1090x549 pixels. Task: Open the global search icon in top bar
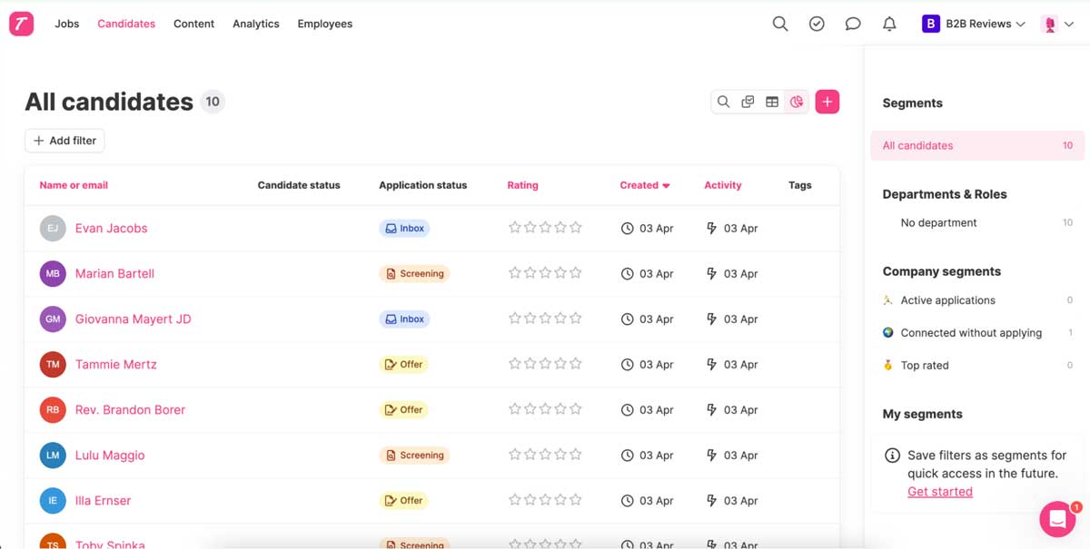pos(779,24)
